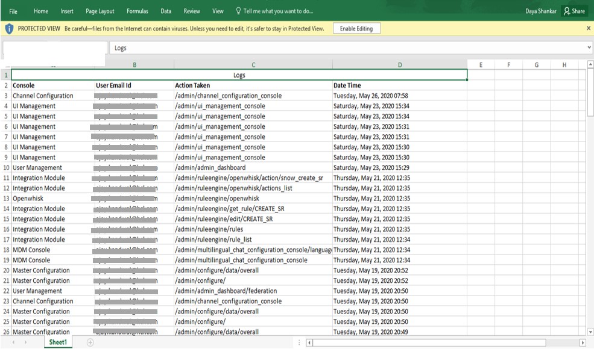Expand the formula bar with chevron
Image resolution: width=594 pixels, height=349 pixels.
589,48
